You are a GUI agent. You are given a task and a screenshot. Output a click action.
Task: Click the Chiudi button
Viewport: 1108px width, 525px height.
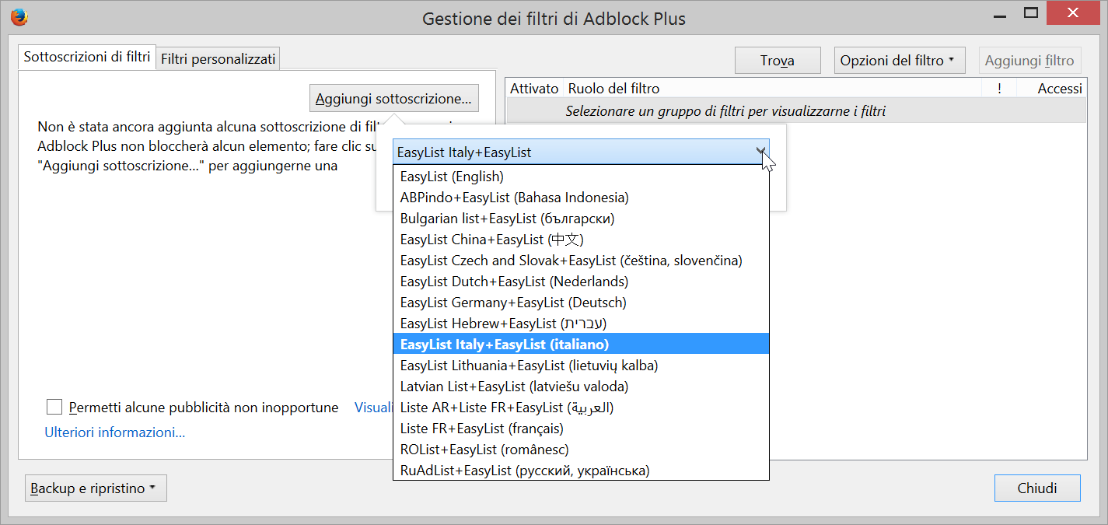point(1037,488)
